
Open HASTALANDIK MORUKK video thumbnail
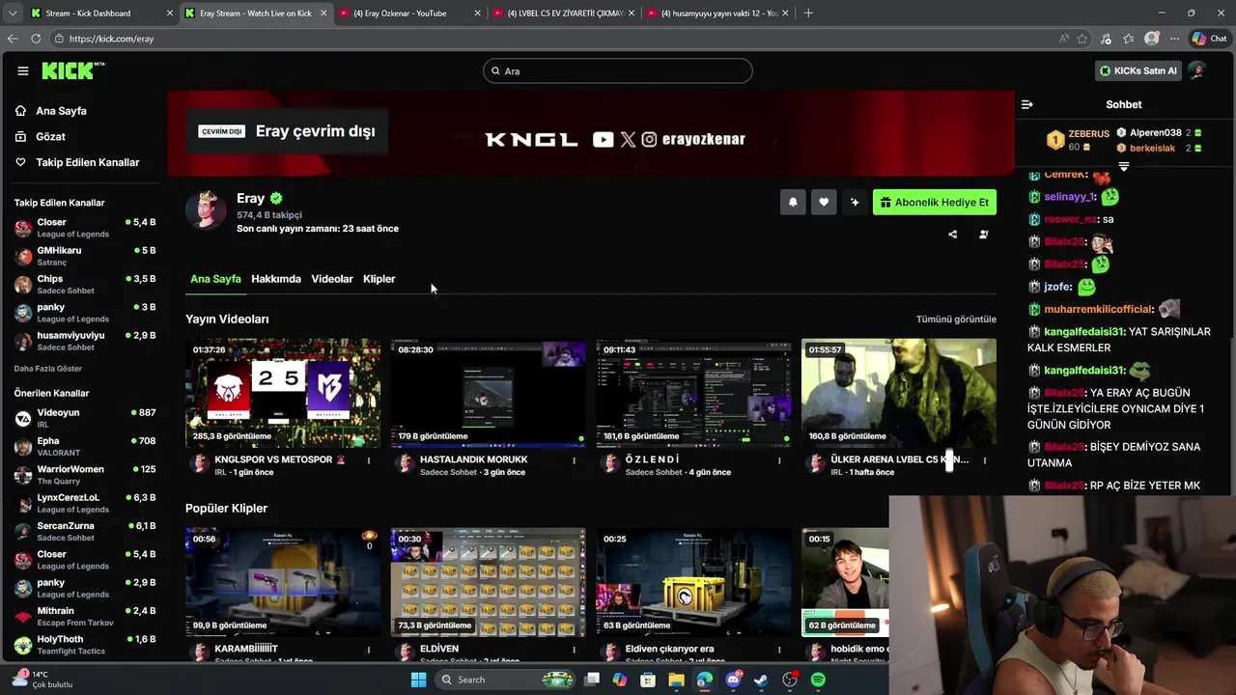tap(488, 393)
